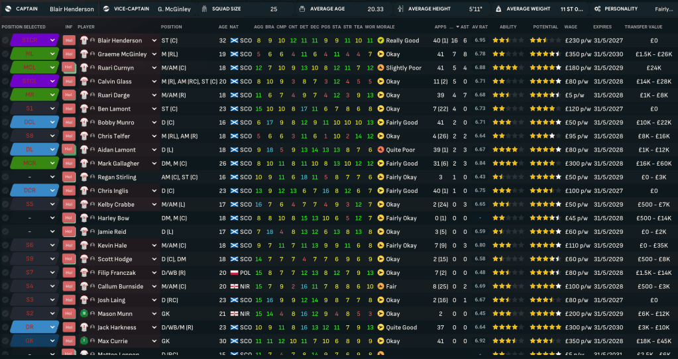Open Regan Stirling's player profile
This screenshot has height=359, width=678.
[x=117, y=178]
